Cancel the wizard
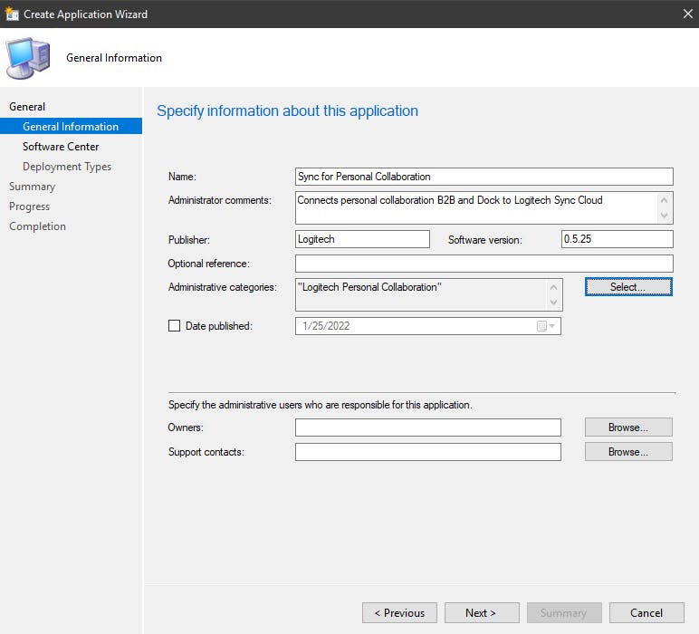This screenshot has height=634, width=699. [x=646, y=613]
